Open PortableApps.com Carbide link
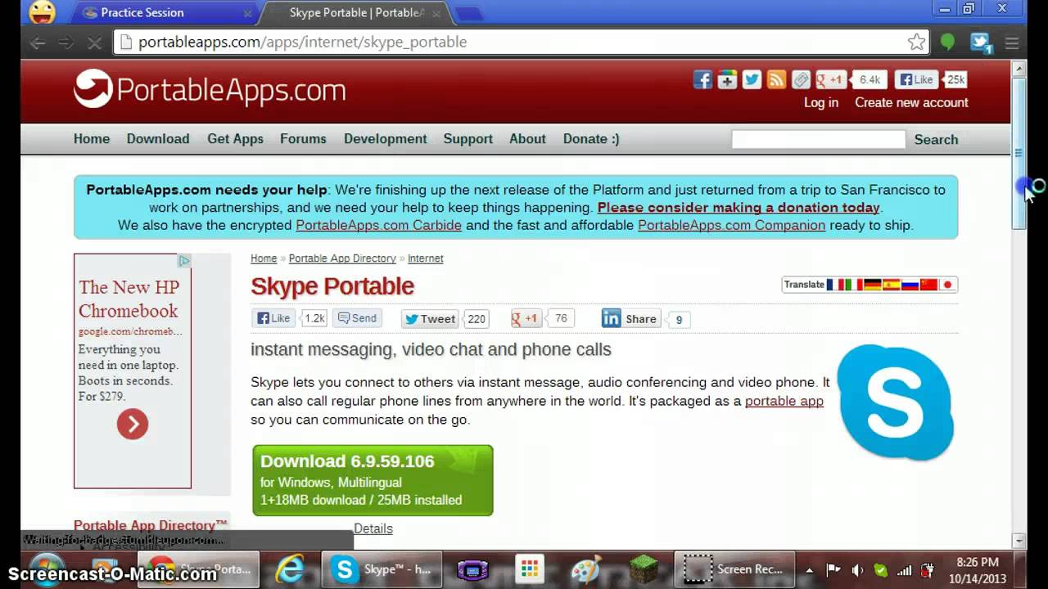The height and width of the screenshot is (589, 1048). click(x=378, y=225)
